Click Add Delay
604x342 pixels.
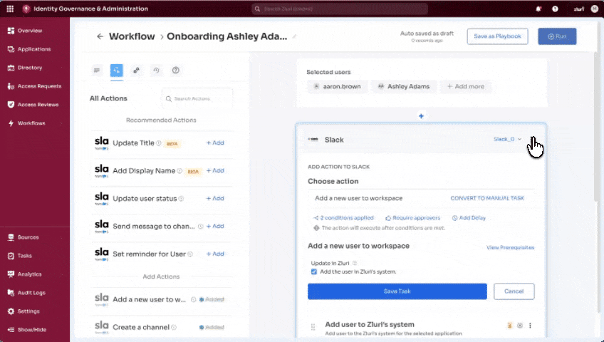pos(469,218)
